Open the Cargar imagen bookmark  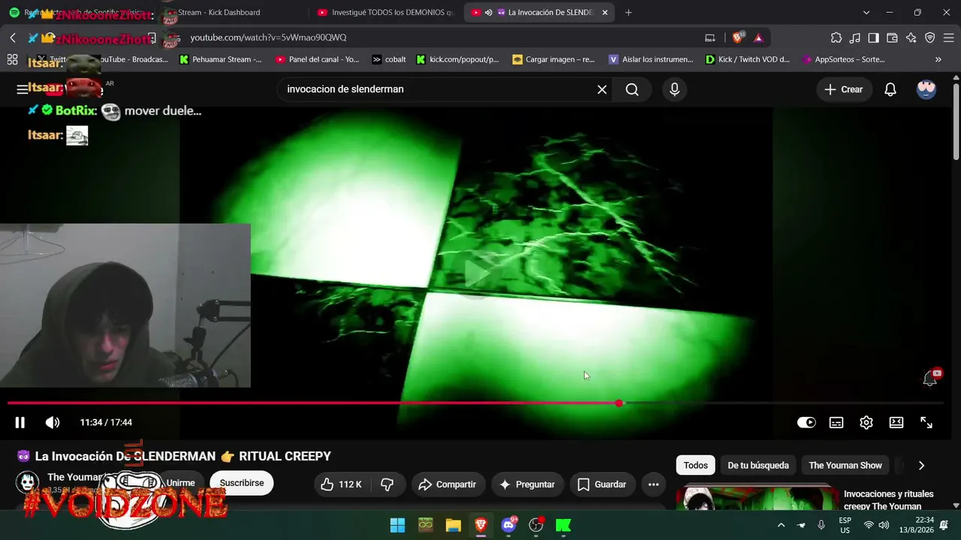click(x=553, y=59)
